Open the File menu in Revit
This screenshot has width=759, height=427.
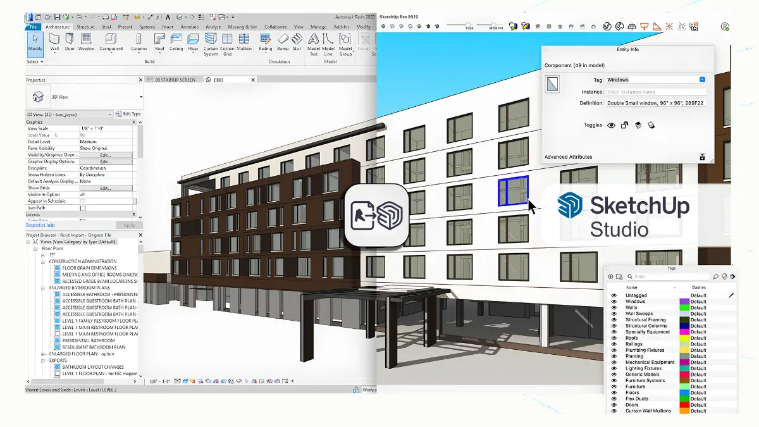[x=33, y=27]
